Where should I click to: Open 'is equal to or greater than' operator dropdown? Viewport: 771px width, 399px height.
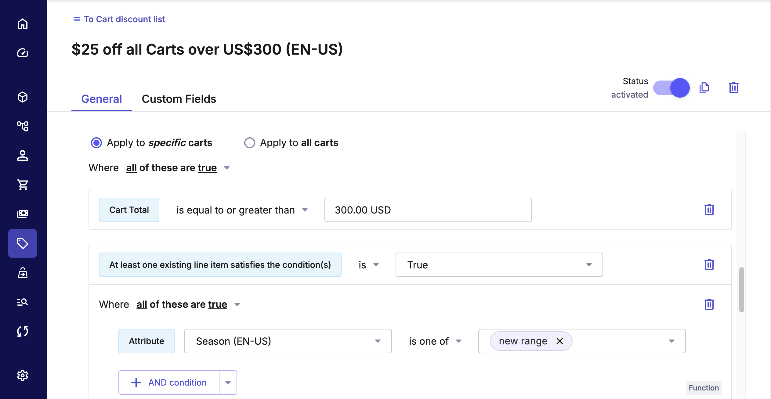coord(242,210)
